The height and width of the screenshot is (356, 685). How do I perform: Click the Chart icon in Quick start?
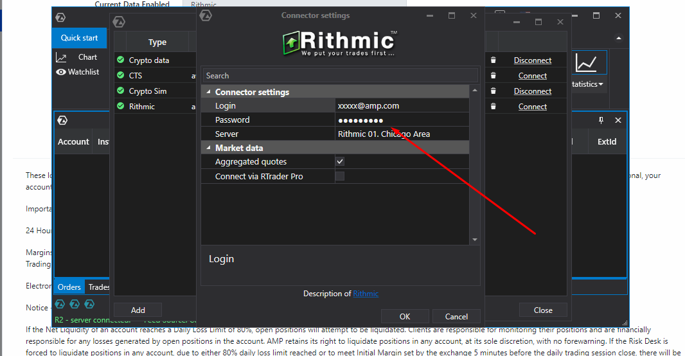click(61, 57)
